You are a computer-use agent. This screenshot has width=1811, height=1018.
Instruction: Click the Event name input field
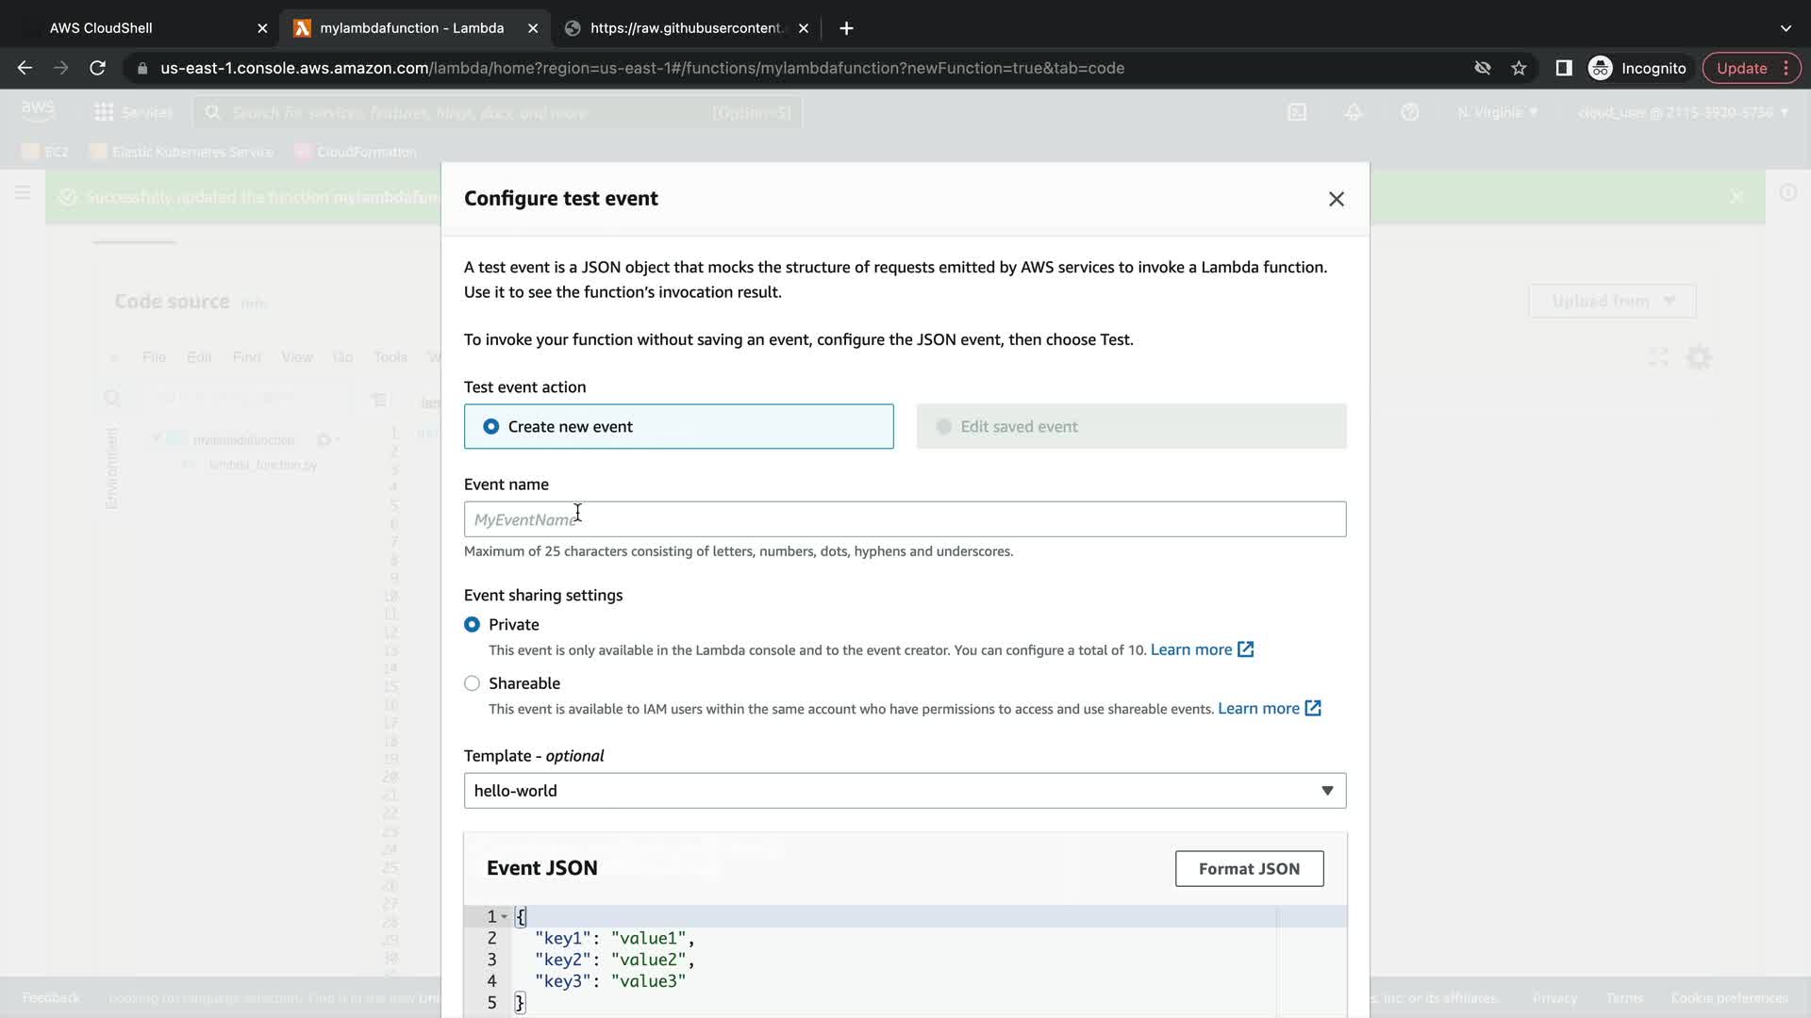[x=904, y=519]
